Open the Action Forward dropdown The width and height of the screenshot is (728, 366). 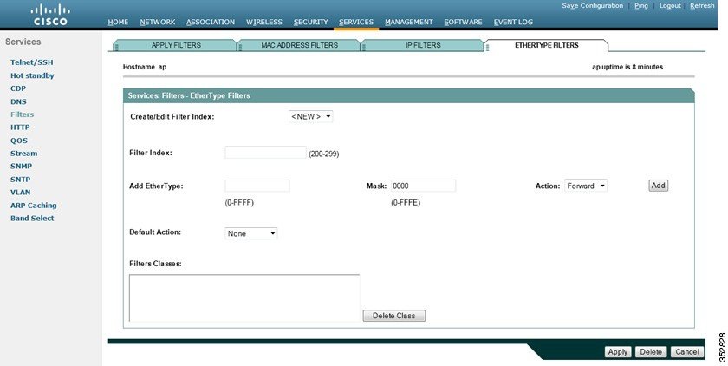586,186
